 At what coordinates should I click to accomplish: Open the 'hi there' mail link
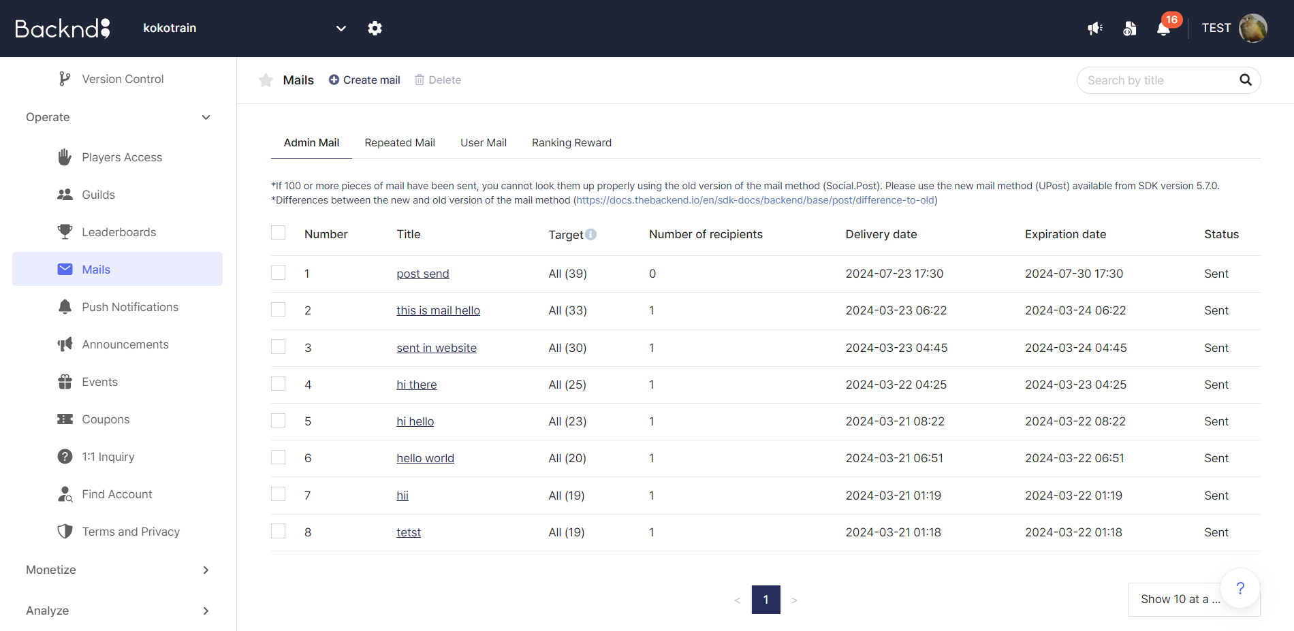[x=417, y=385]
